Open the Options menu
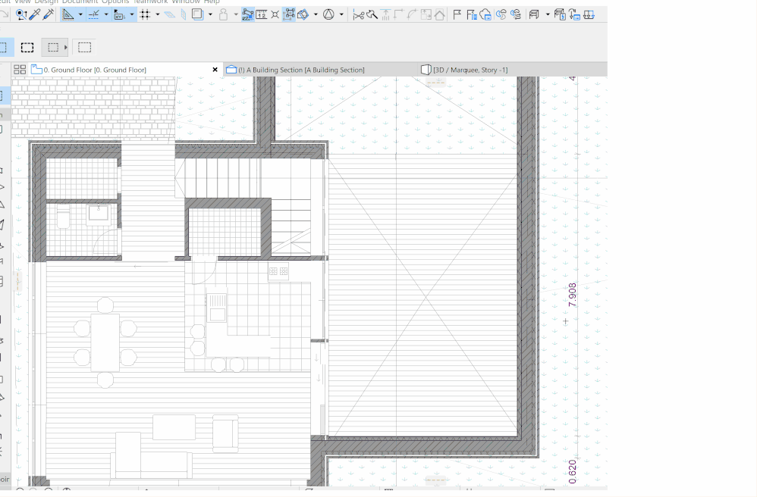 click(x=115, y=2)
